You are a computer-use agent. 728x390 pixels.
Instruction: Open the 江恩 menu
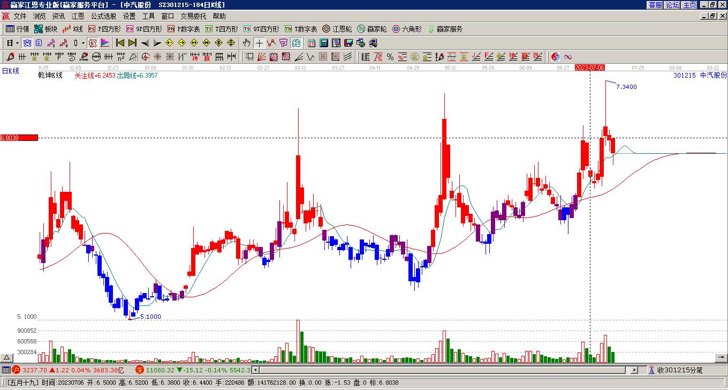tap(78, 17)
